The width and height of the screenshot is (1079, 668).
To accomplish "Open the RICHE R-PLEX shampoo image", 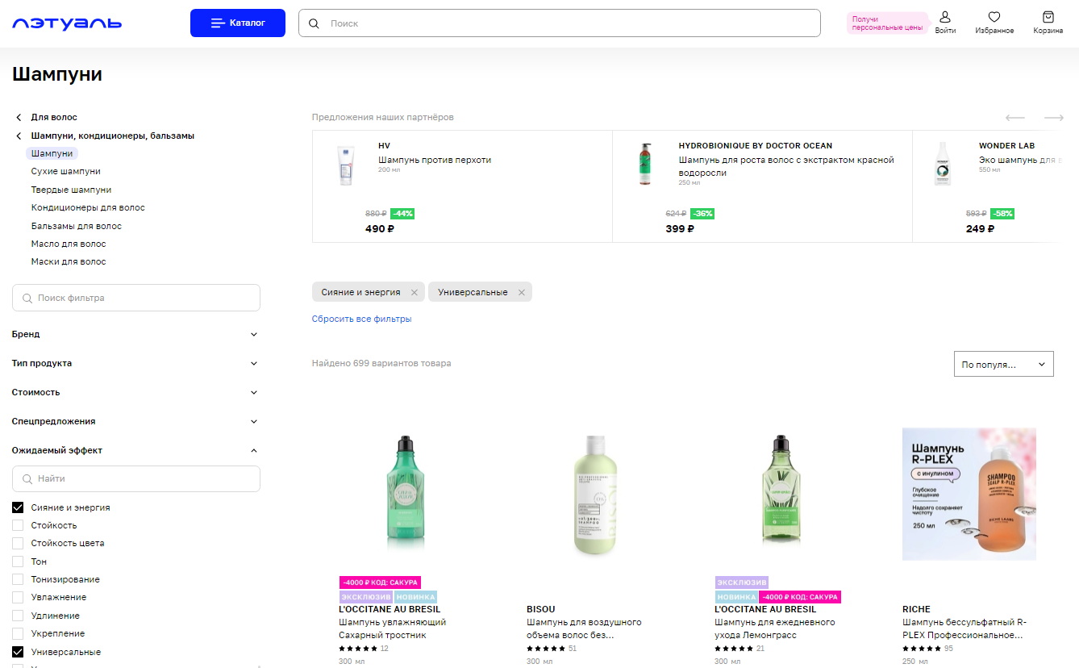I will point(969,494).
